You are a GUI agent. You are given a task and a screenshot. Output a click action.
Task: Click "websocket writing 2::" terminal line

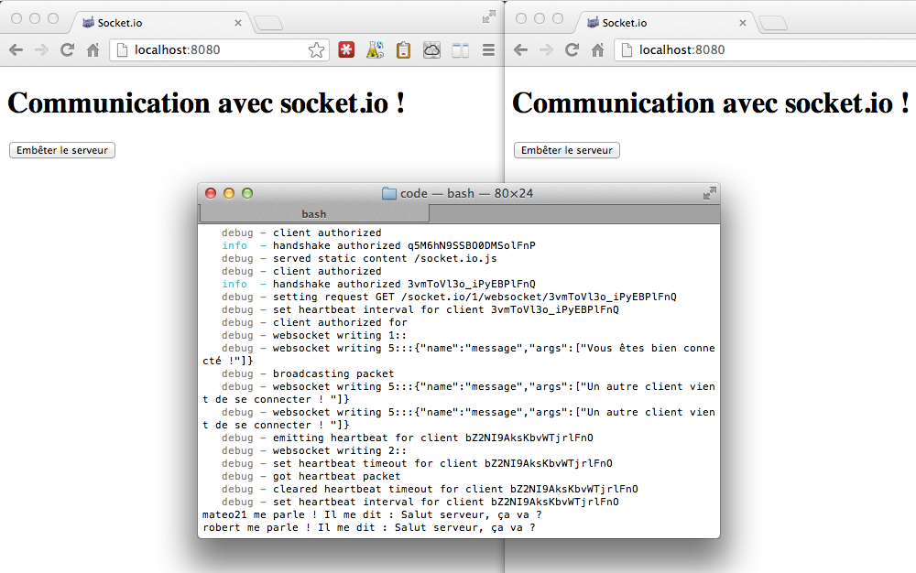tap(313, 450)
